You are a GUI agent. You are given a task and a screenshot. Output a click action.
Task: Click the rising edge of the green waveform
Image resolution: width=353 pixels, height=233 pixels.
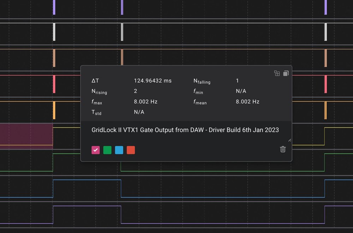coord(53,162)
